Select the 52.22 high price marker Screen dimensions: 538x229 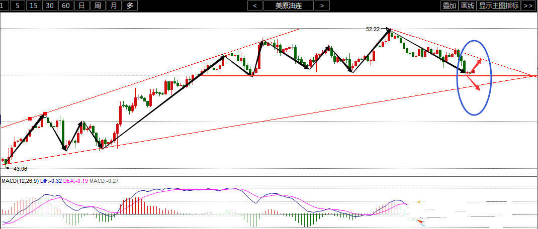[373, 30]
